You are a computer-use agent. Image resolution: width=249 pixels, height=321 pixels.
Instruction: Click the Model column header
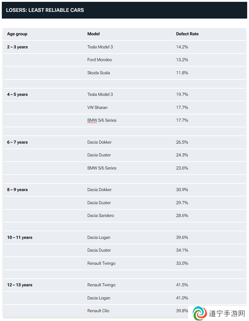coord(94,34)
